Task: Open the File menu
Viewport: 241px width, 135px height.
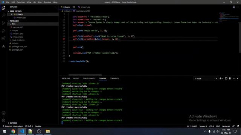Action: tap(8, 2)
